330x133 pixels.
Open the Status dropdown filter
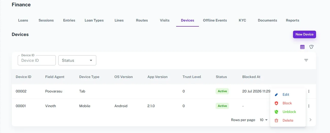pos(77,60)
